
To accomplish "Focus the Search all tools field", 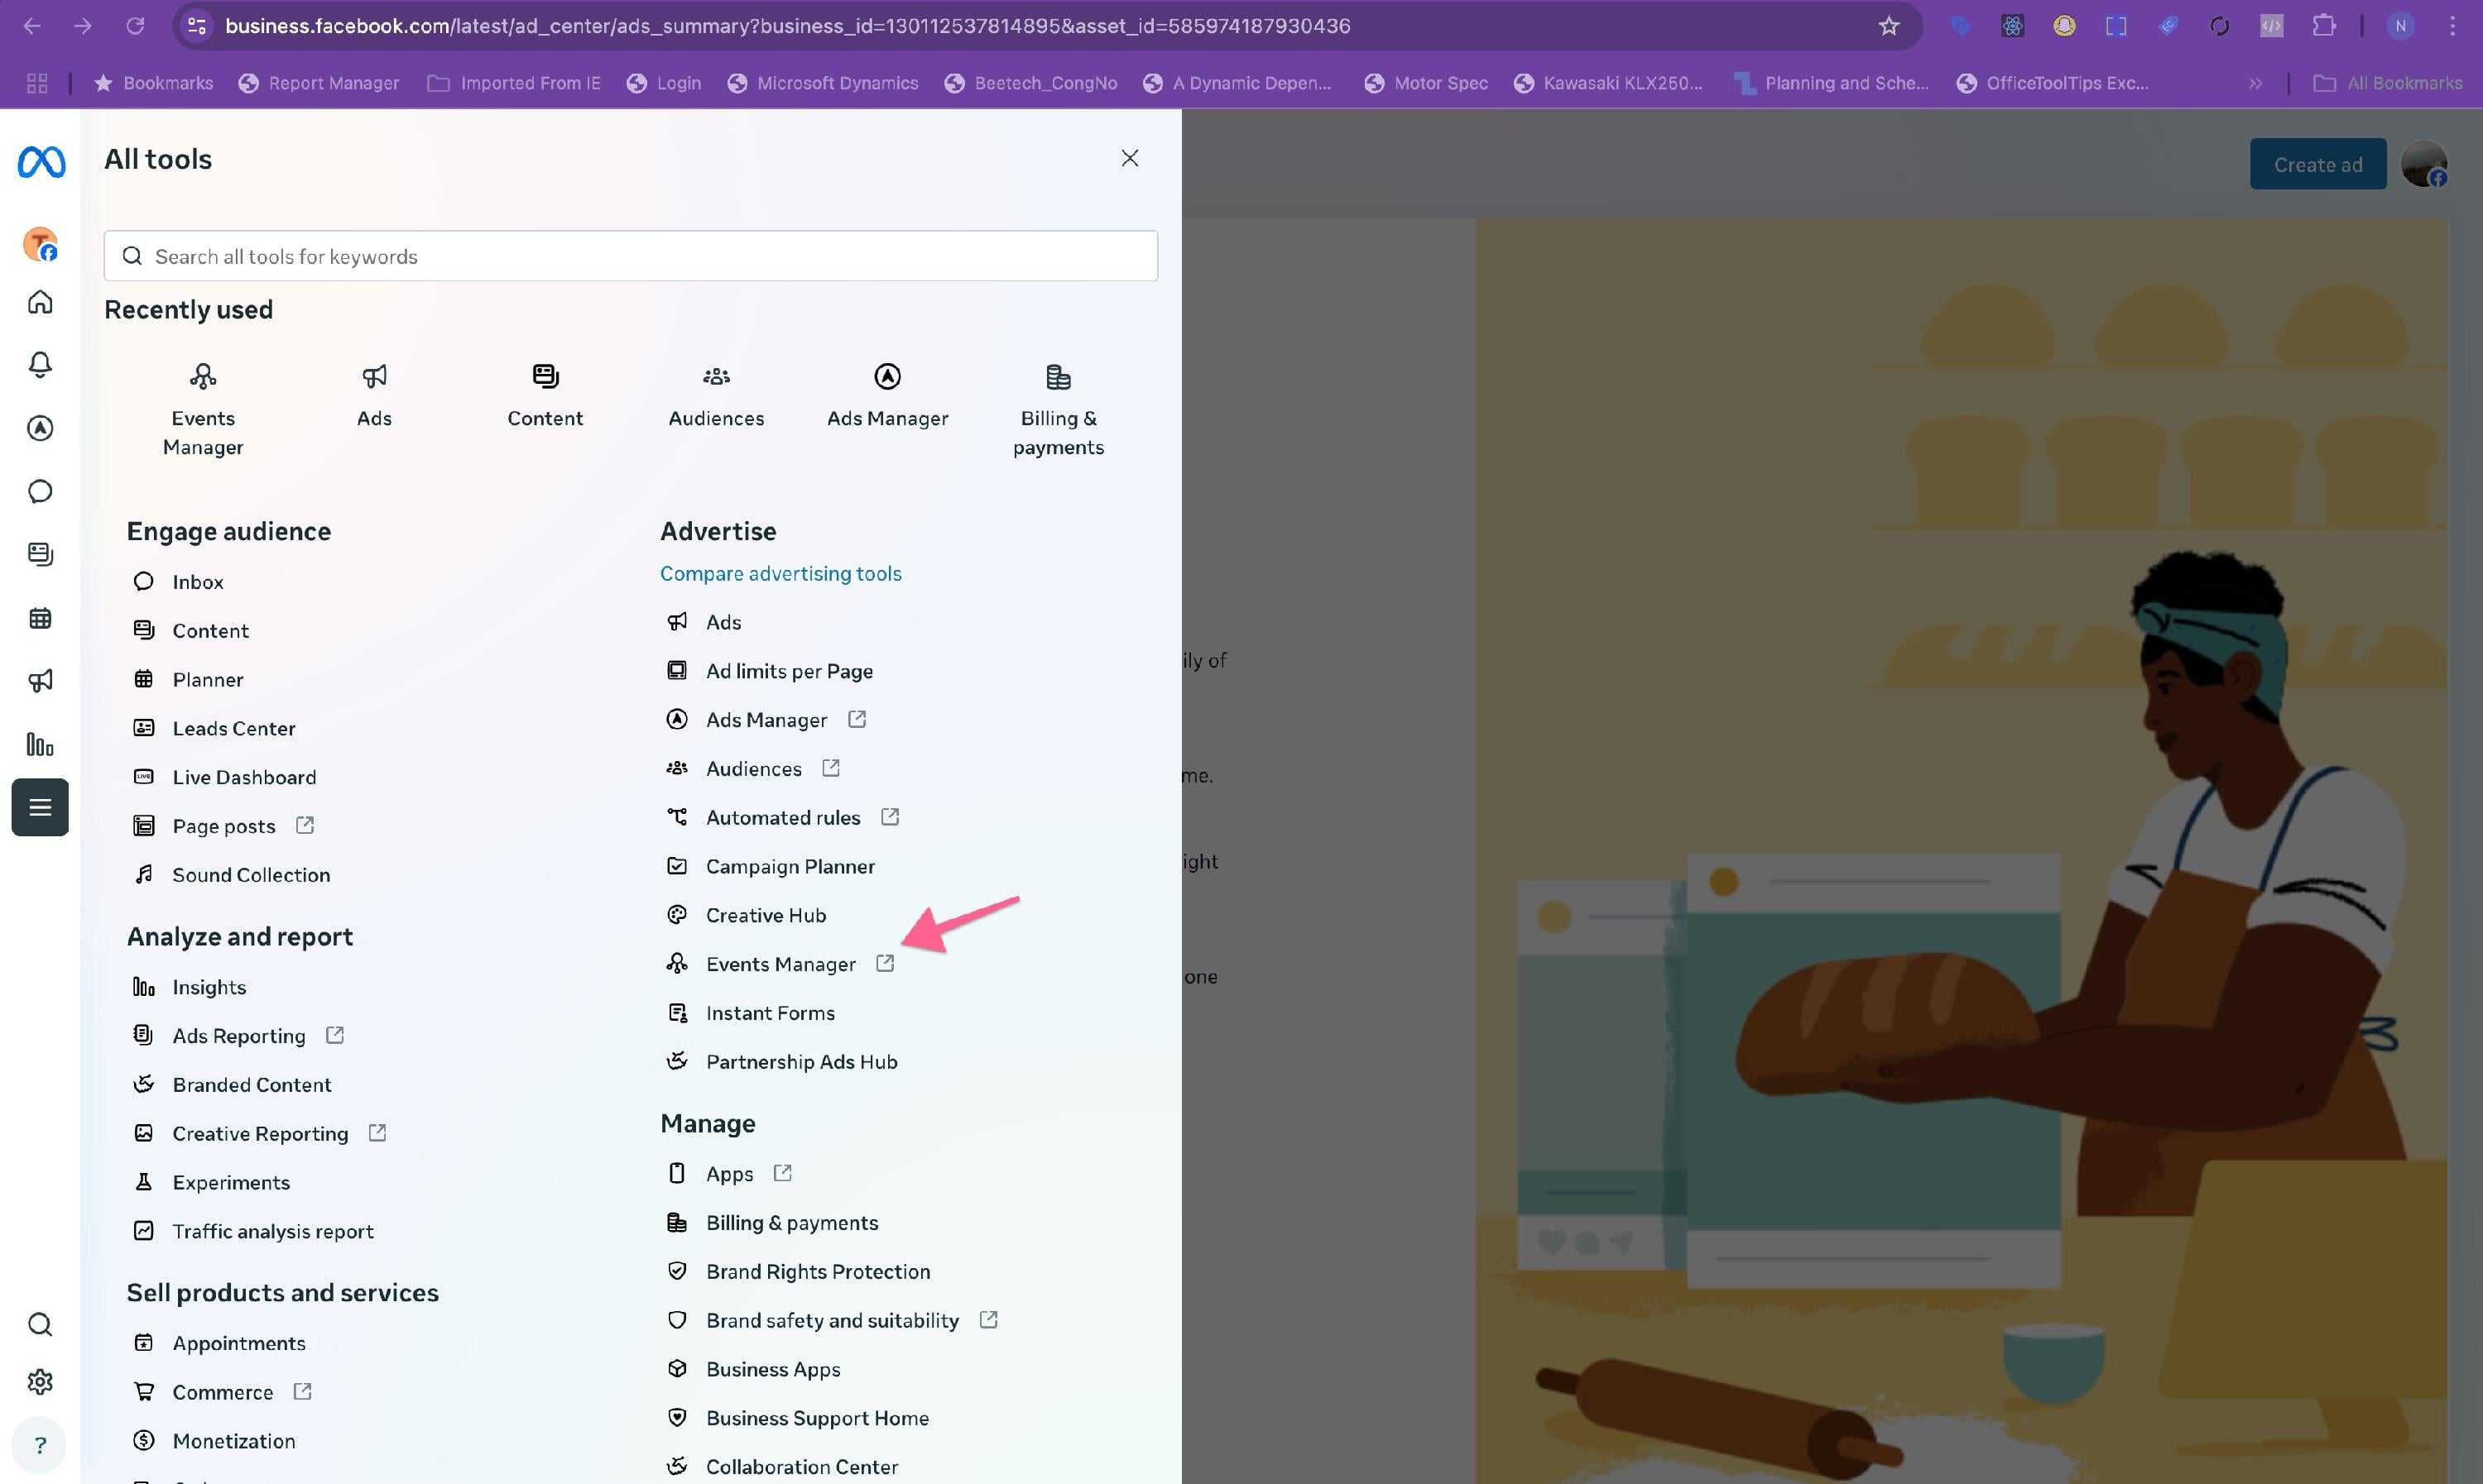I will [x=630, y=256].
